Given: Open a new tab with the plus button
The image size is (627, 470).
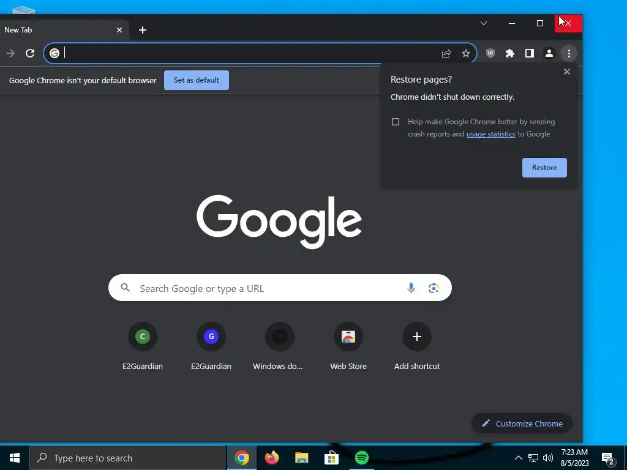Looking at the screenshot, I should (142, 30).
